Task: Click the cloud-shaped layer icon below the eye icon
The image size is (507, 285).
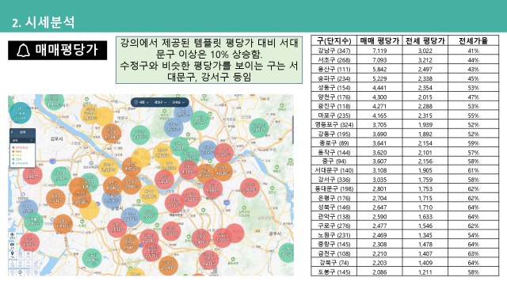Action: click(x=13, y=245)
